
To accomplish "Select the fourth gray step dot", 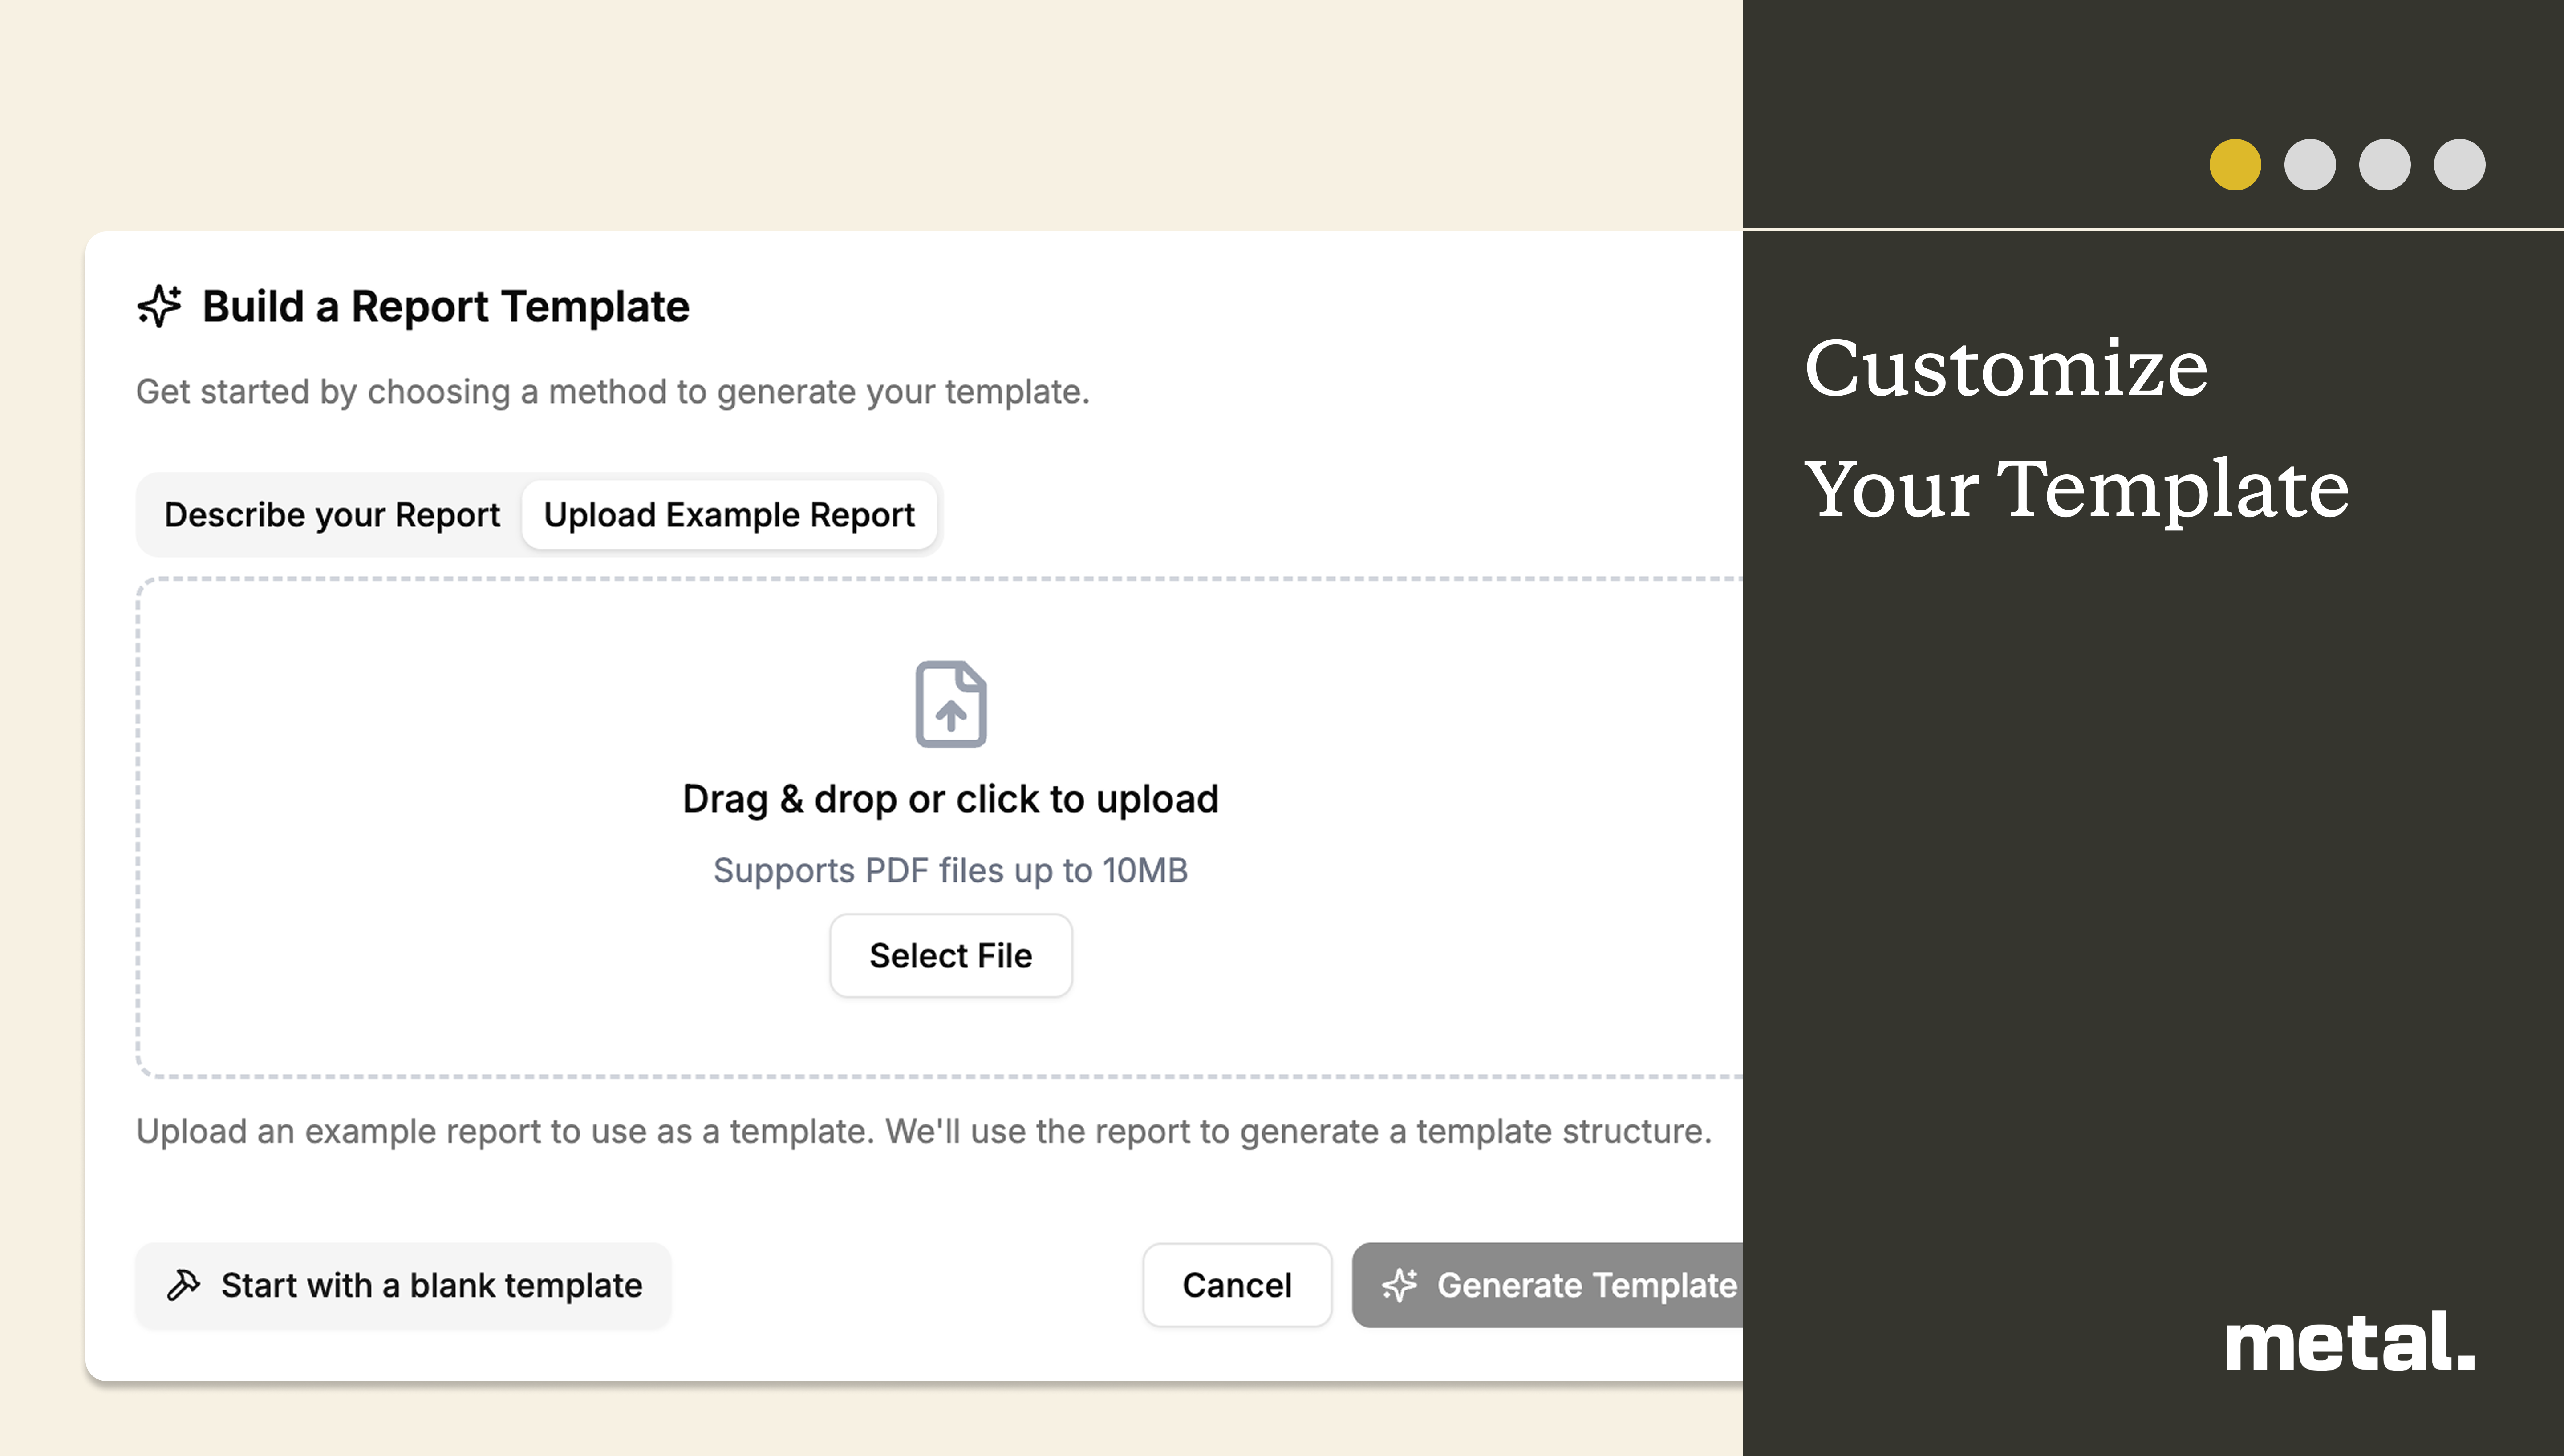I will [2459, 165].
